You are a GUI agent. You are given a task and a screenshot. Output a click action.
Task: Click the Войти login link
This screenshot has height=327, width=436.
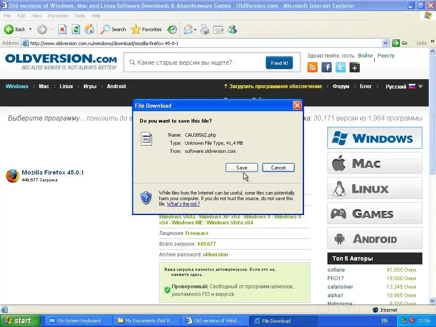pyautogui.click(x=365, y=56)
